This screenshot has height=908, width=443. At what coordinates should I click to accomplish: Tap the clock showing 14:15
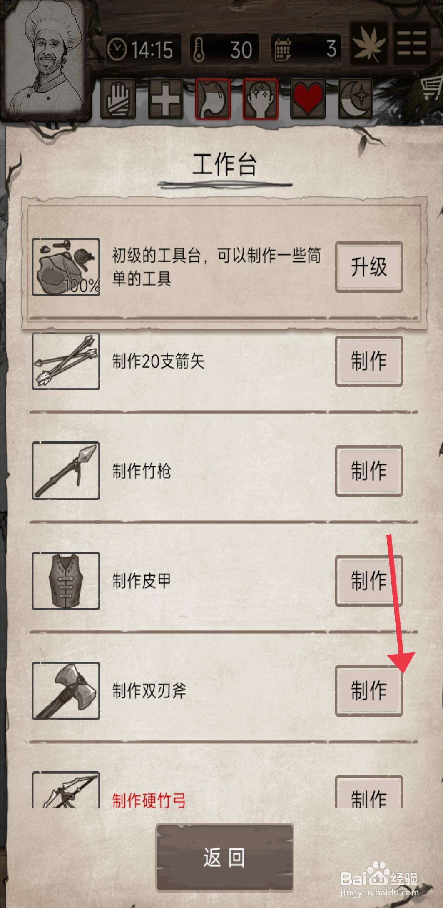tap(143, 49)
